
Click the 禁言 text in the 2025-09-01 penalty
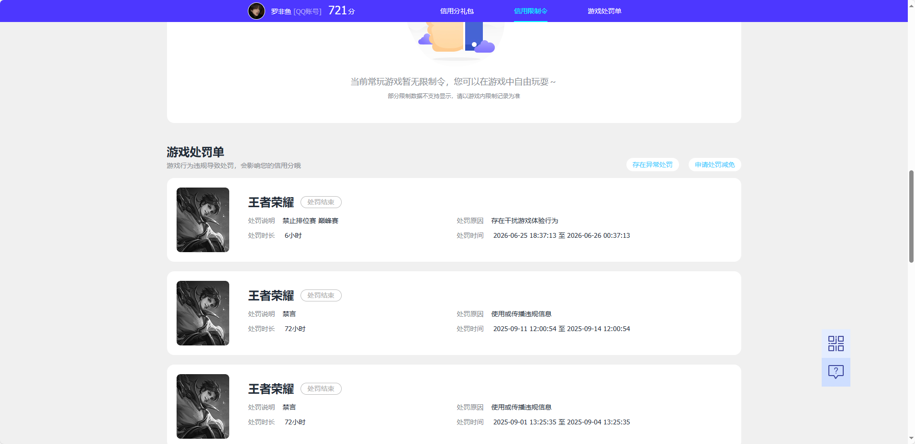tap(289, 408)
